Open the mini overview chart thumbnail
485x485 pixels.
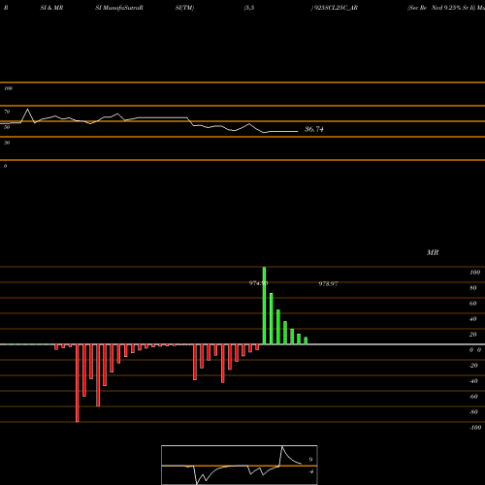coord(240,465)
